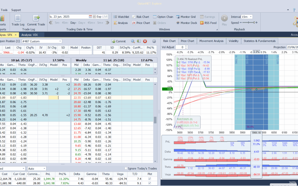Click LIVE to return to live
Viewport: 298px width, 186px height.
click(x=105, y=17)
